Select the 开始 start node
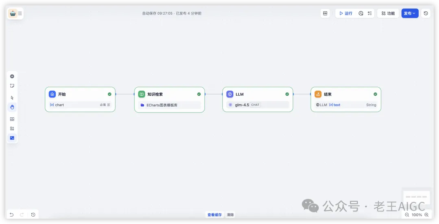The width and height of the screenshot is (439, 224). tap(80, 99)
